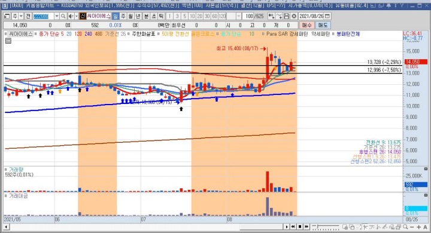Click the second overlapping-windows icon at bottom

tap(351, 226)
